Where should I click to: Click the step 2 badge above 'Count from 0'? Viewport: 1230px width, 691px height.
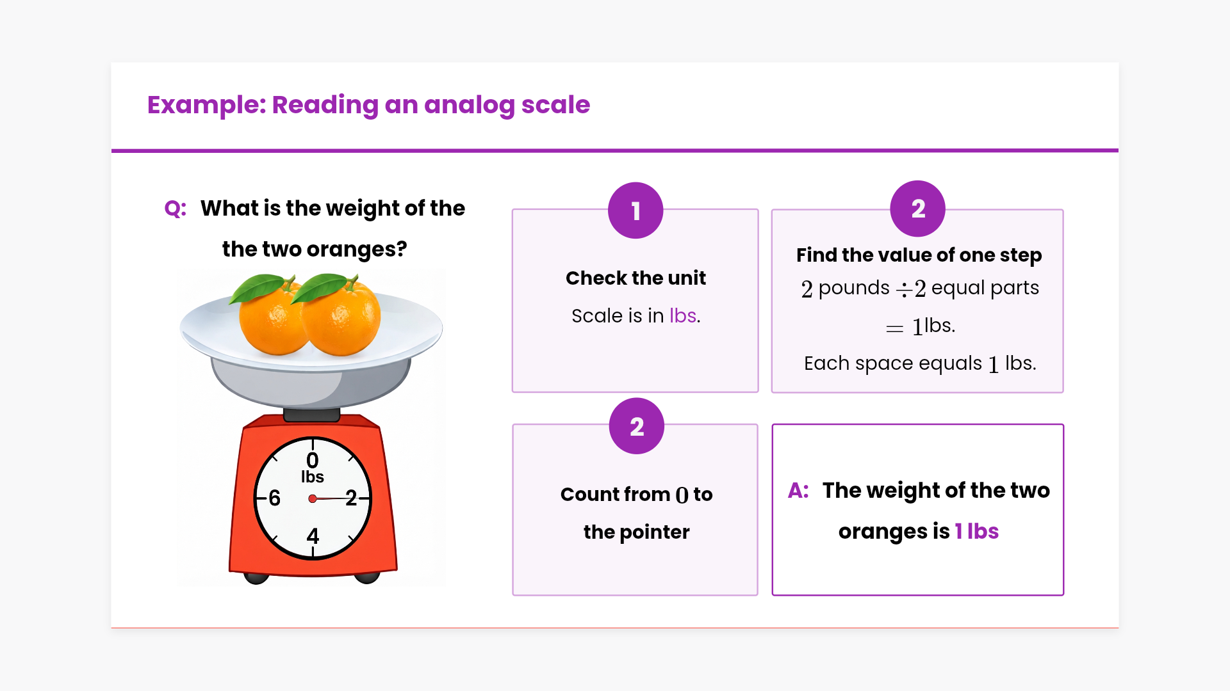[x=636, y=426]
